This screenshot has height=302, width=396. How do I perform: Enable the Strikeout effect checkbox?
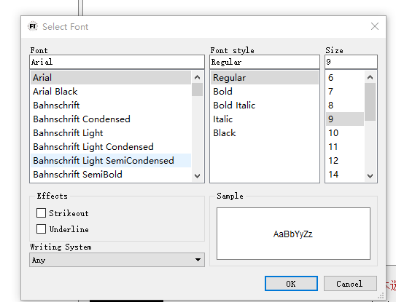click(x=41, y=213)
